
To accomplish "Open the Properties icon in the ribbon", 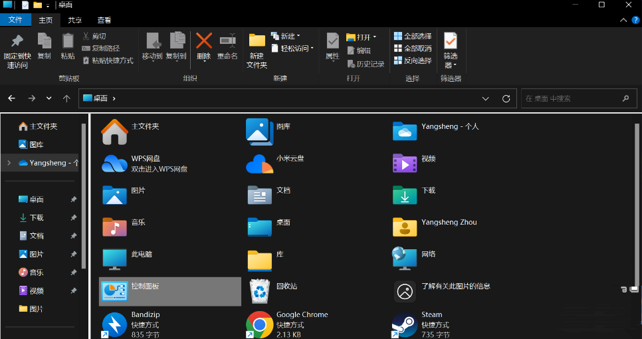I will click(332, 46).
